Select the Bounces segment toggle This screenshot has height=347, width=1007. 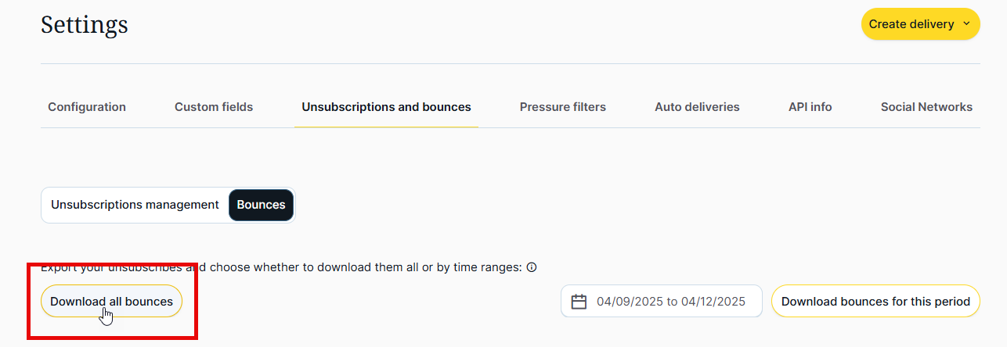click(x=261, y=205)
